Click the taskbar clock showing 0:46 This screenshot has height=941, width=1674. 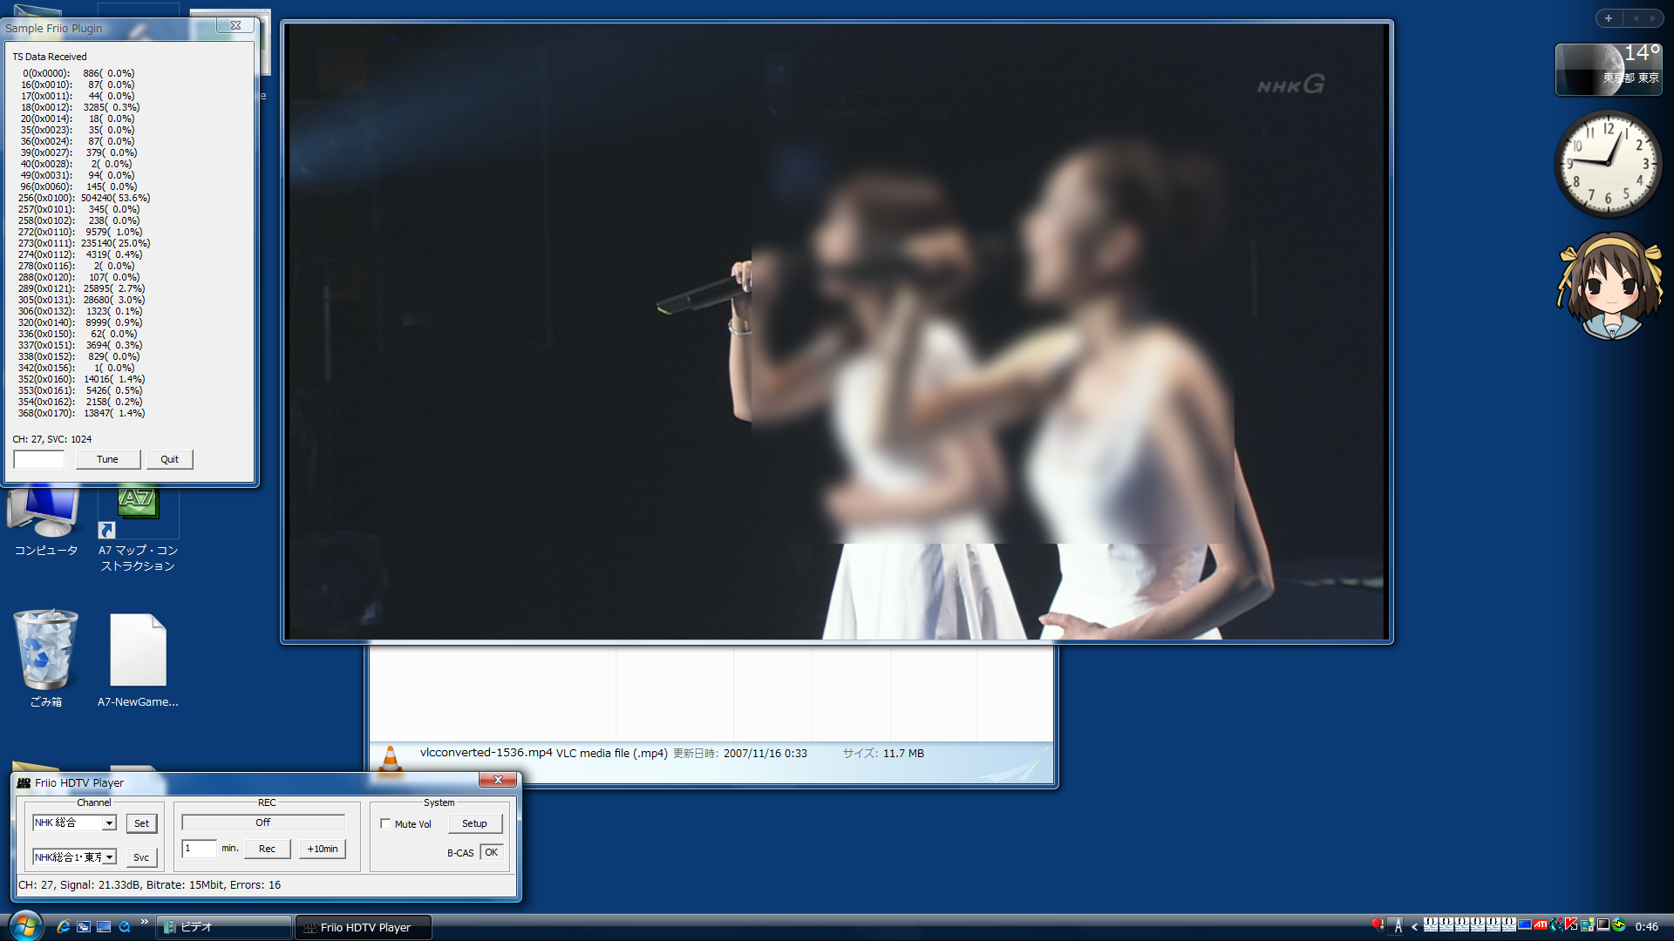(x=1646, y=926)
